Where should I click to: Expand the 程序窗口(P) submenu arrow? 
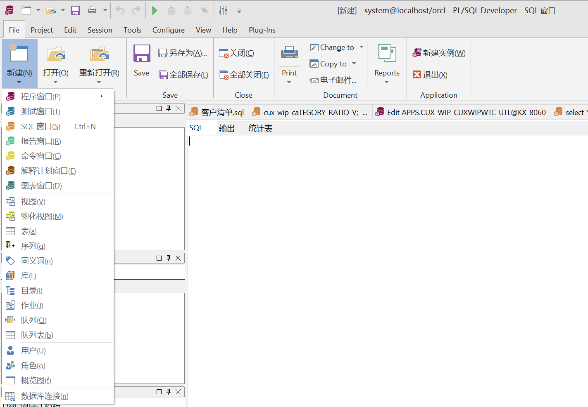(x=102, y=96)
